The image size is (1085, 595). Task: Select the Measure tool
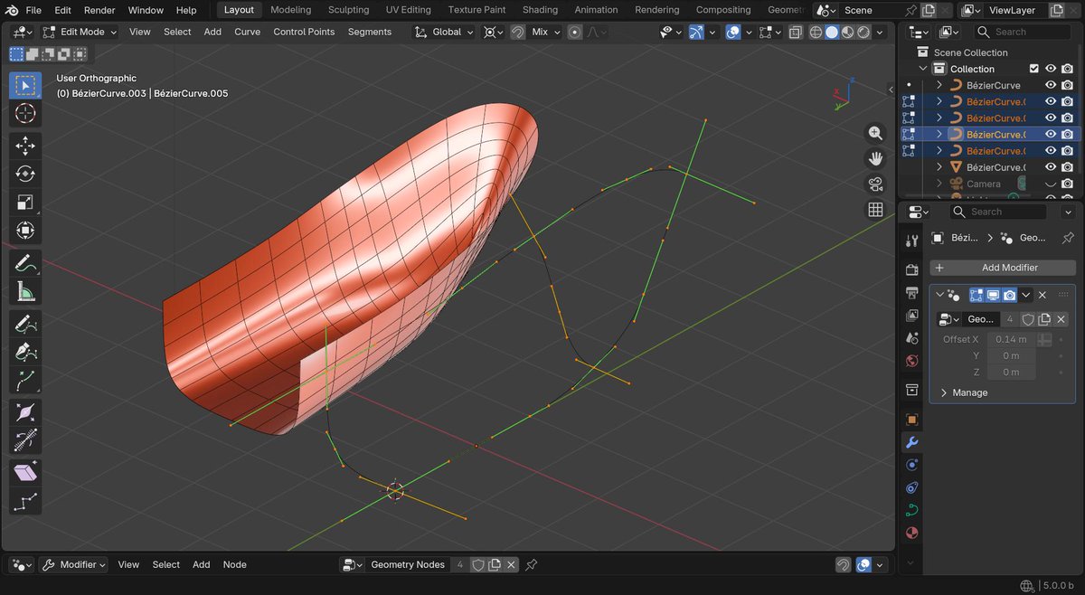click(24, 291)
